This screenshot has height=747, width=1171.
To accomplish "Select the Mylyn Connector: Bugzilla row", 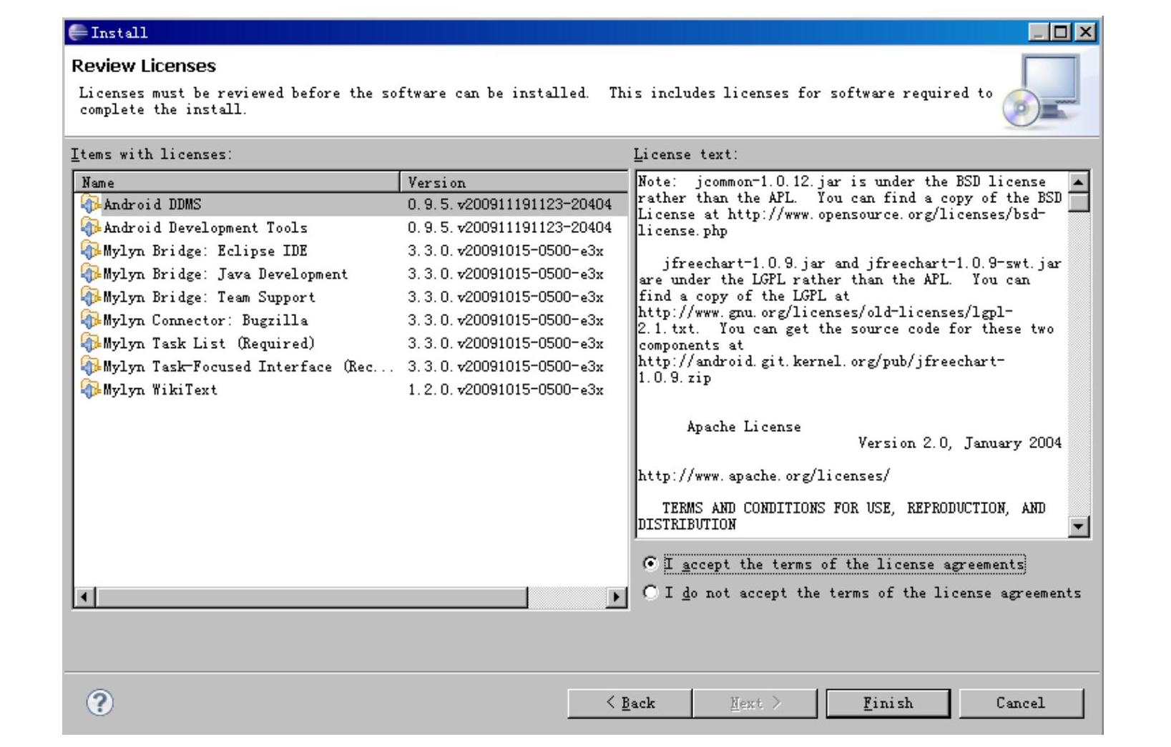I will 351,320.
